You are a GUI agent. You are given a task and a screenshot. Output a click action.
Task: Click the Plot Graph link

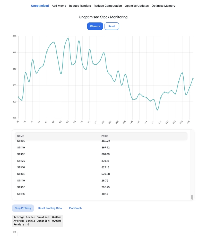click(75, 208)
